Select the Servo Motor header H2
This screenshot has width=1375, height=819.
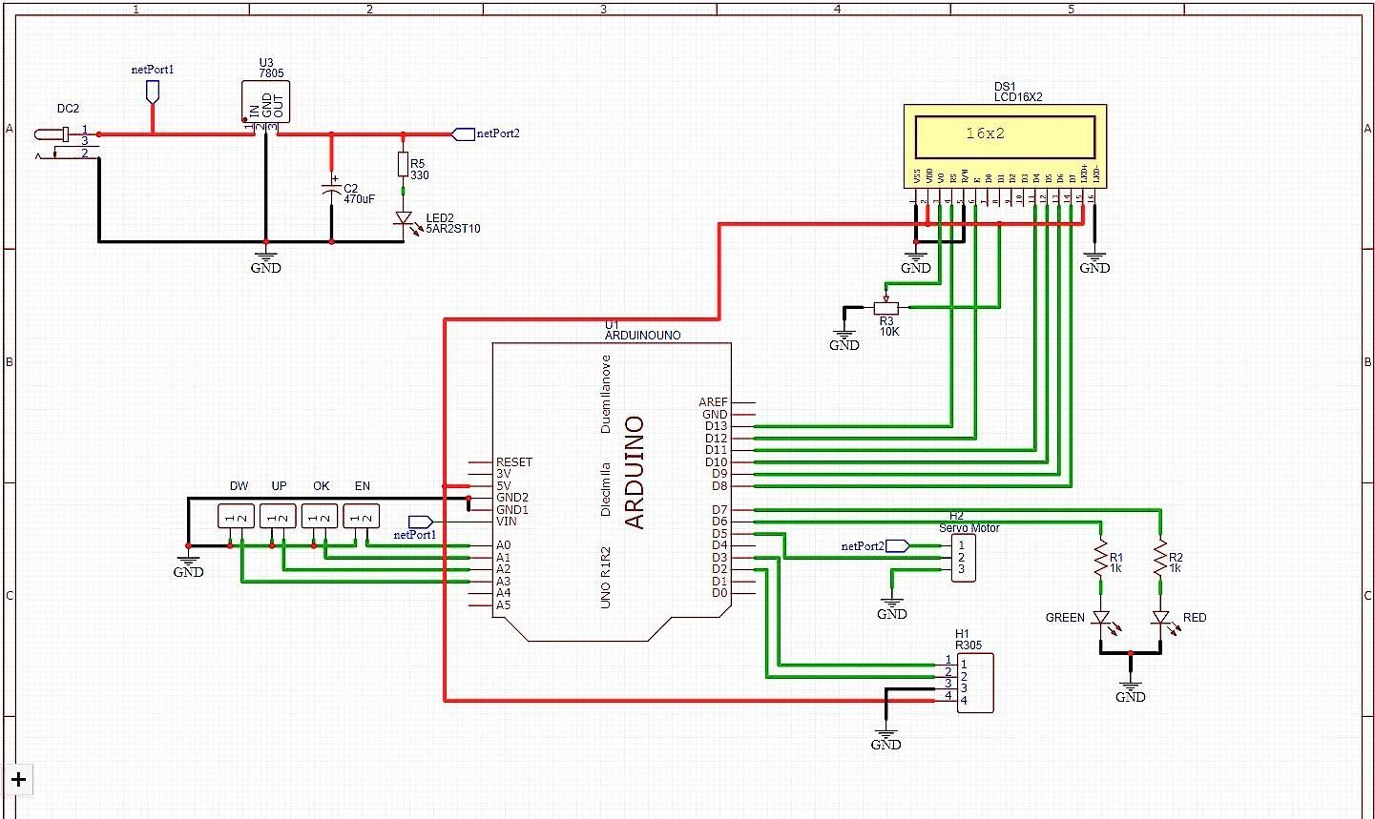964,558
